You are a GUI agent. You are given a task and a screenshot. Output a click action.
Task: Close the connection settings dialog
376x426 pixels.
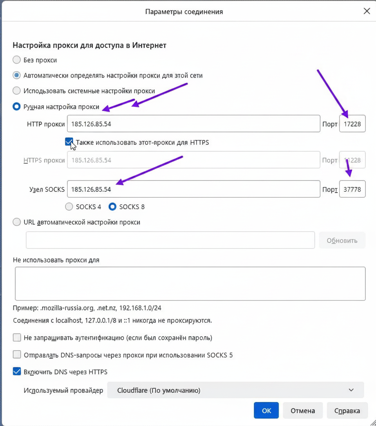367,11
